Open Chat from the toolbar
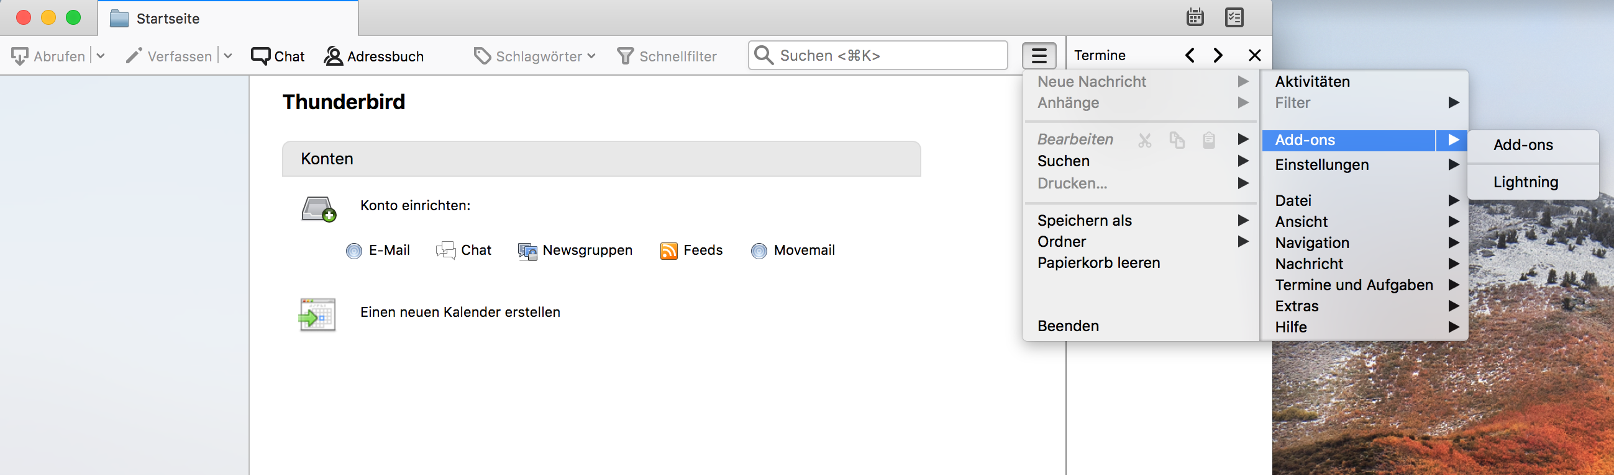The height and width of the screenshot is (475, 1614). pos(278,56)
